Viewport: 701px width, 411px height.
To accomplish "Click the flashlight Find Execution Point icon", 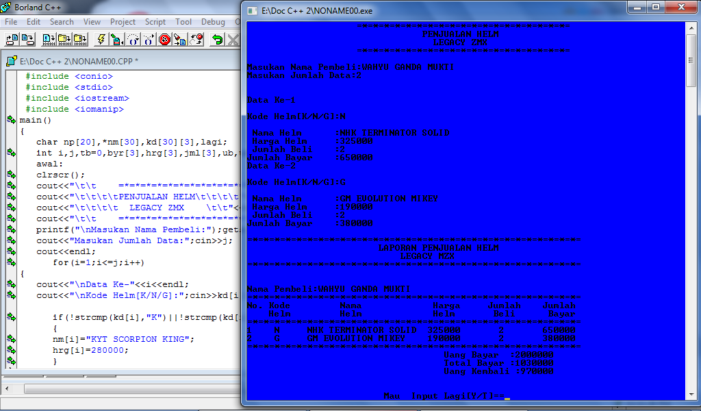I will pos(180,39).
